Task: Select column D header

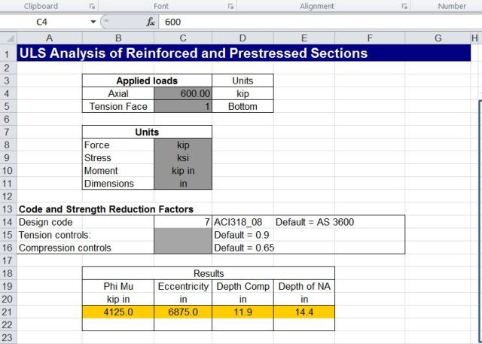Action: [x=242, y=38]
